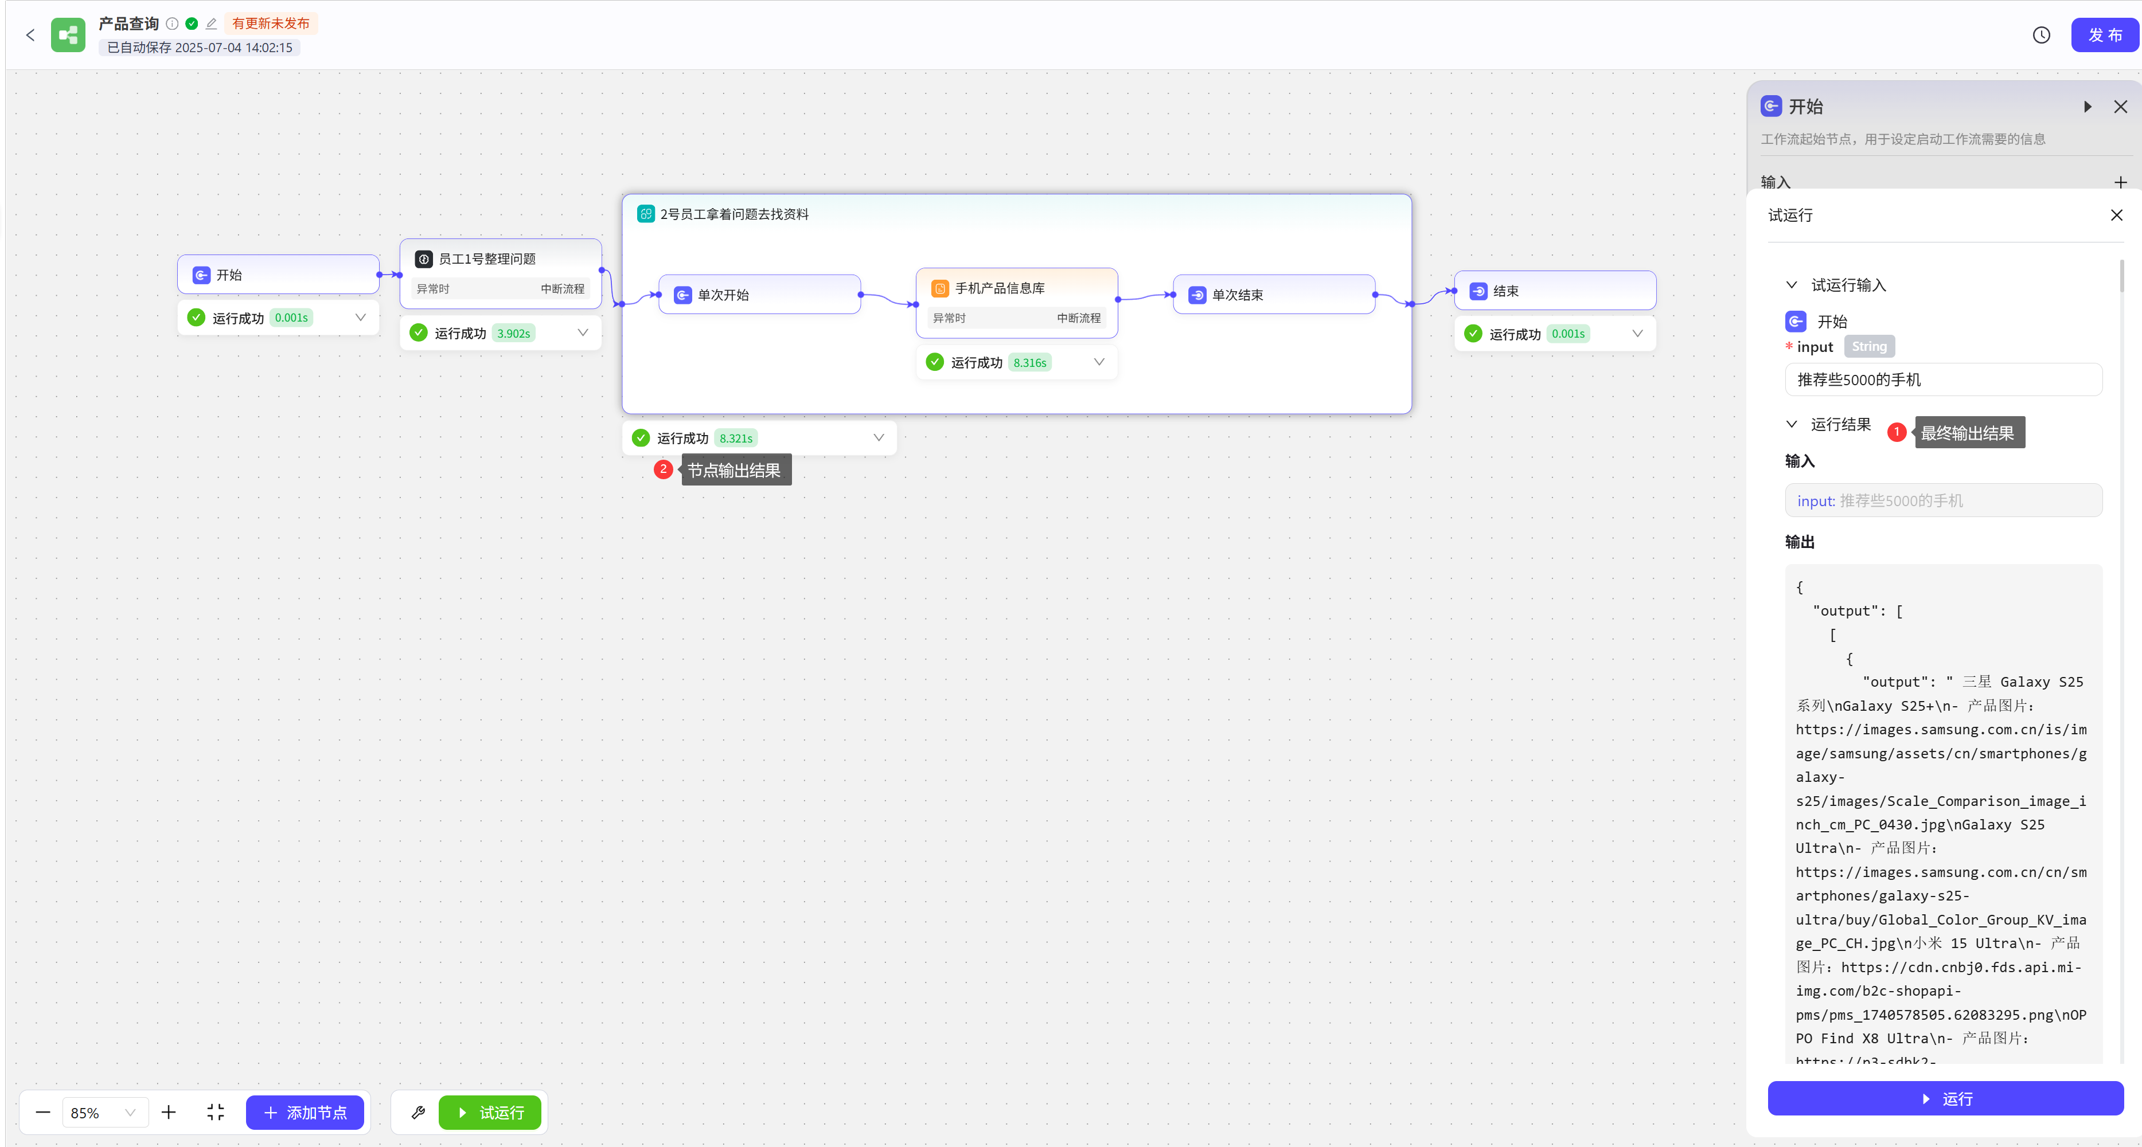Viewport: 2142px width, 1147px height.
Task: Open the 85% zoom level dropdown
Action: [x=104, y=1112]
